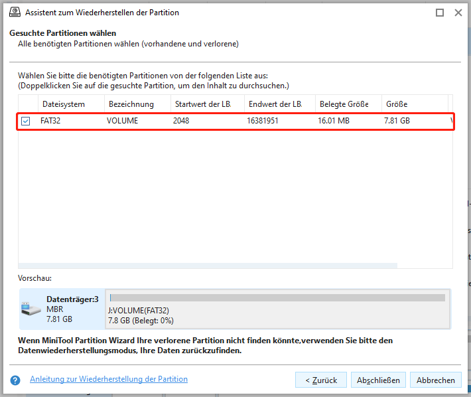Viewport: 471px width, 397px height.
Task: Click the partition wizard icon in title bar
Action: [15, 12]
